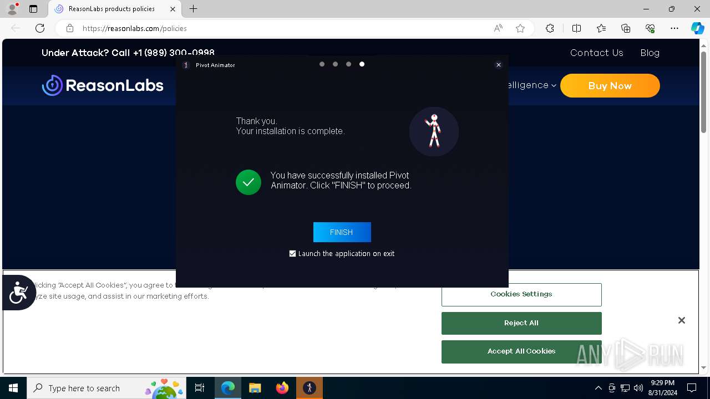Open Tab actions menu icon
The height and width of the screenshot is (399, 710).
click(33, 9)
